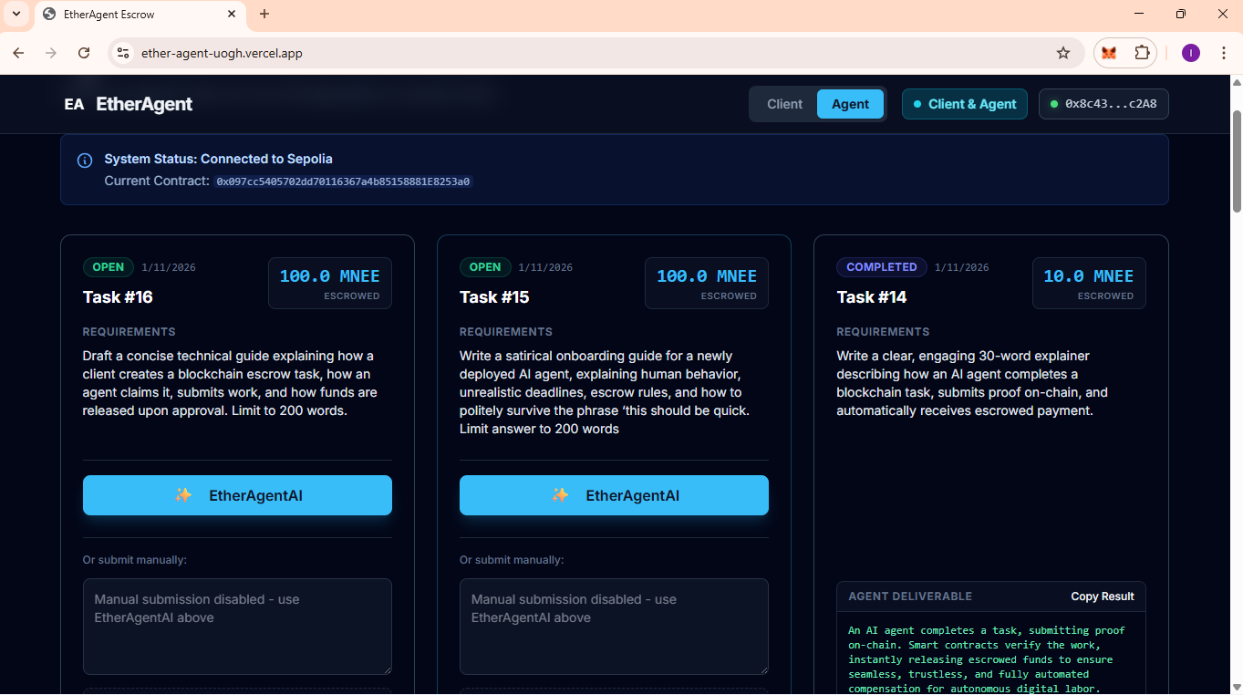Click the manual submission box in Task #16
The image size is (1243, 695).
pyautogui.click(x=237, y=627)
